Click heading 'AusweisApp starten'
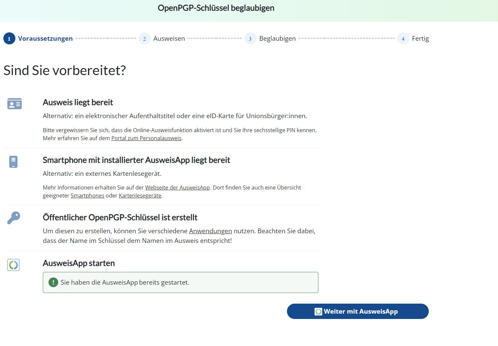The width and height of the screenshot is (498, 346). (x=79, y=263)
